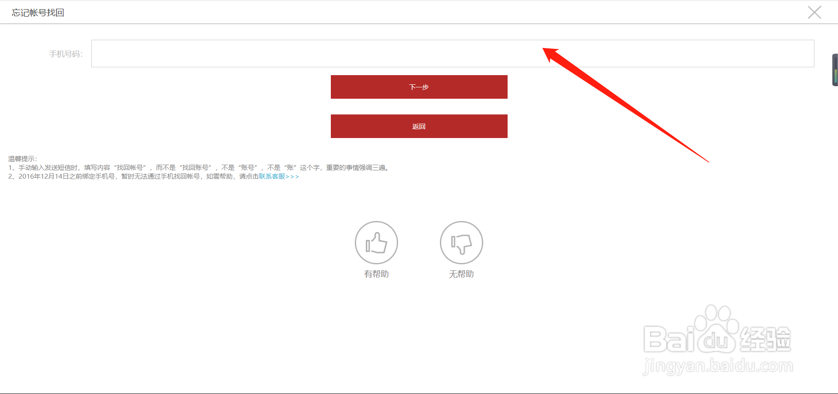Click the 下一步 button

pyautogui.click(x=419, y=87)
